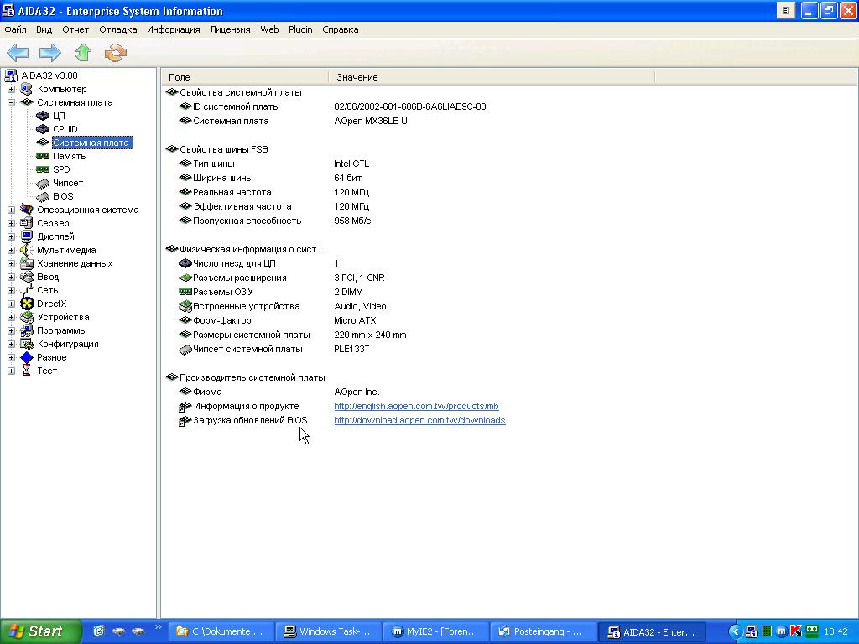This screenshot has width=859, height=644.
Task: Open the Вид menu
Action: pos(44,29)
